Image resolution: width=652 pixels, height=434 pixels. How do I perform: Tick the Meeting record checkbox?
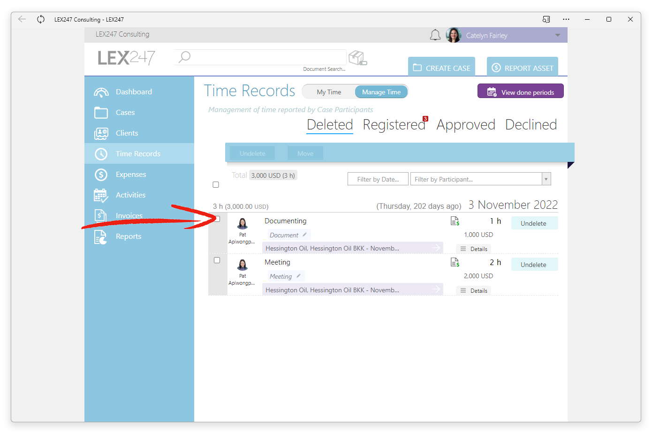click(217, 260)
